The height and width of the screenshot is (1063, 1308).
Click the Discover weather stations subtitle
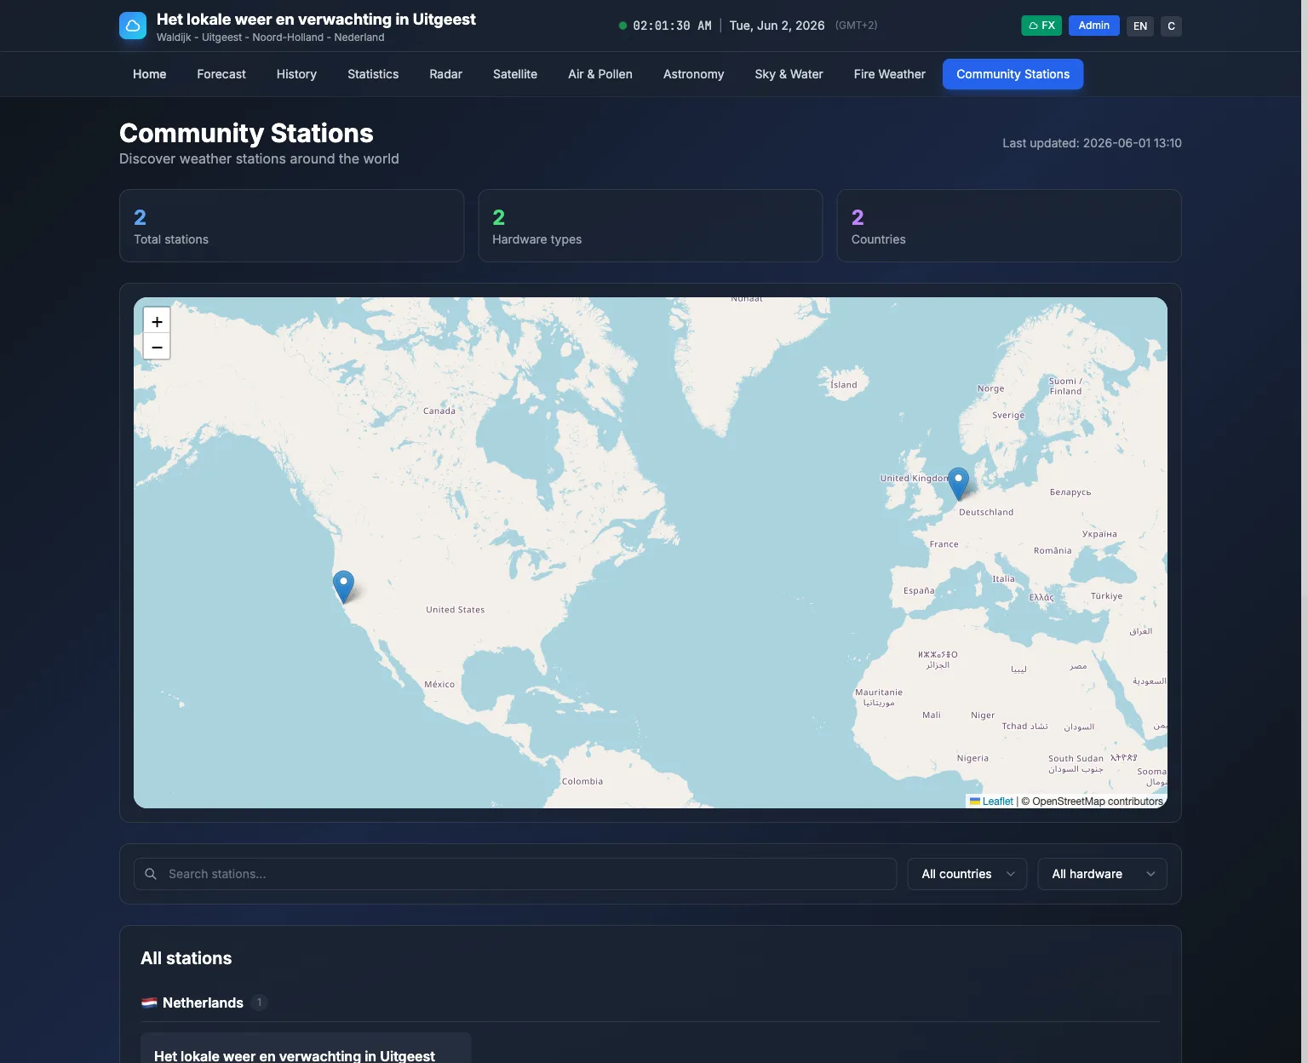[x=259, y=158]
